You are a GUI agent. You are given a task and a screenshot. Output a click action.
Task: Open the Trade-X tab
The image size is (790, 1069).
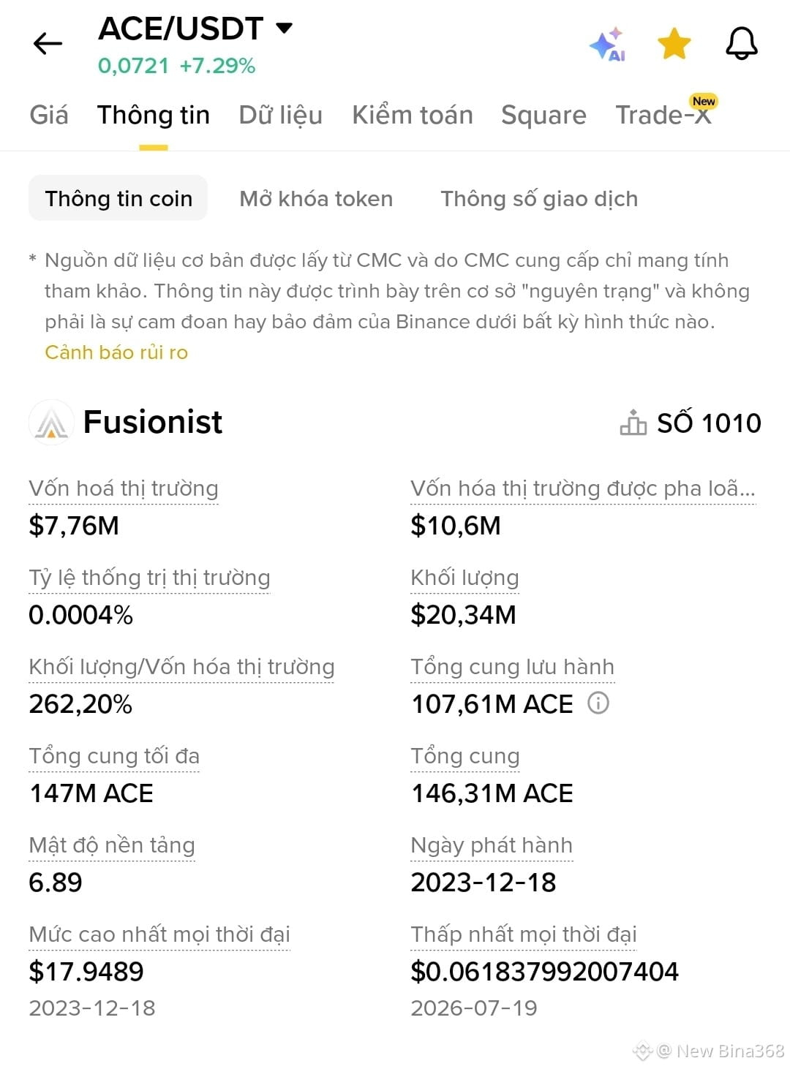click(x=663, y=115)
